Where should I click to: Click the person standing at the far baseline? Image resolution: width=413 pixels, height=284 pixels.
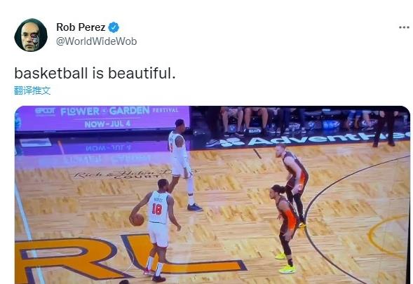pos(384,128)
